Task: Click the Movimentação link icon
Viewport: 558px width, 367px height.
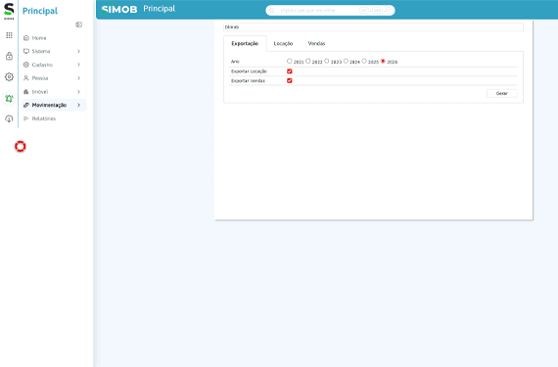Action: pyautogui.click(x=26, y=105)
